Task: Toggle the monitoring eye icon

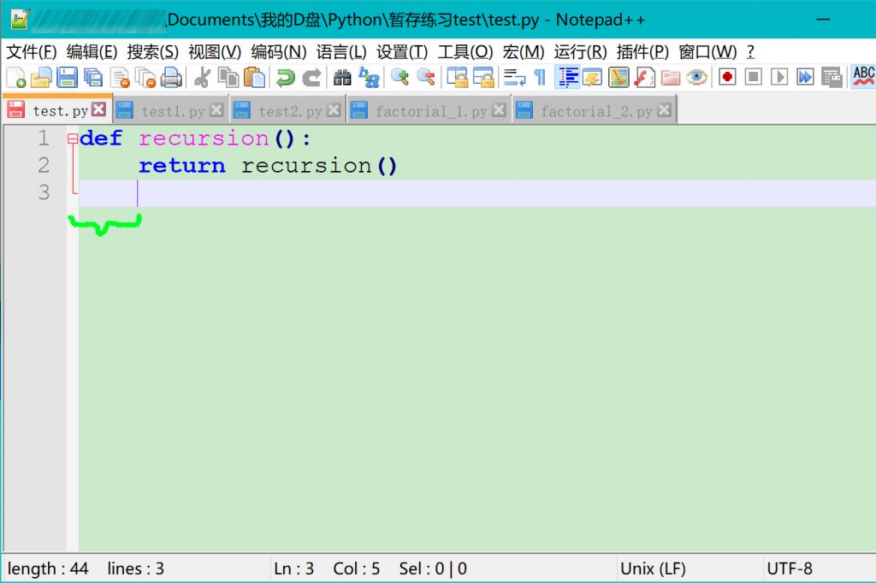Action: pos(696,77)
